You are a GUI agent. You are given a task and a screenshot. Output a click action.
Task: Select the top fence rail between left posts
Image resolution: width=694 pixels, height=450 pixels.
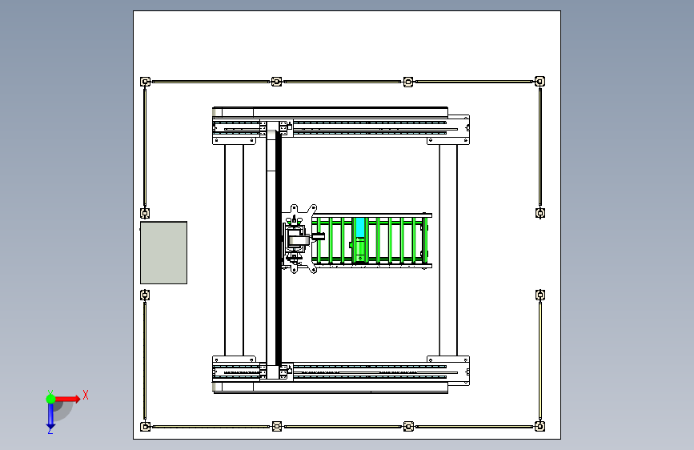(211, 82)
